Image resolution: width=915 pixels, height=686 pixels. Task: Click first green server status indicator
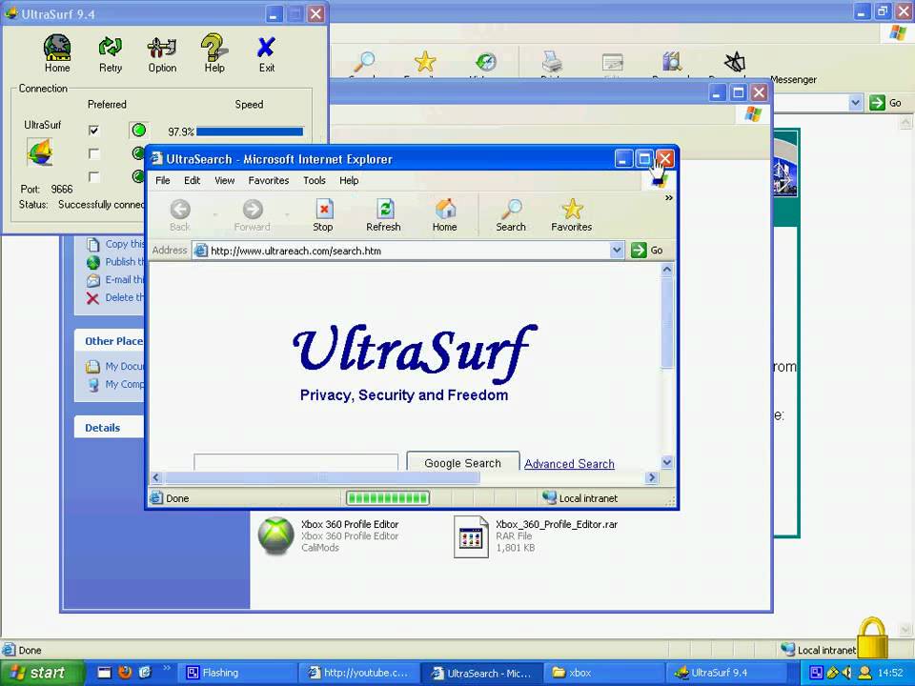pos(139,131)
